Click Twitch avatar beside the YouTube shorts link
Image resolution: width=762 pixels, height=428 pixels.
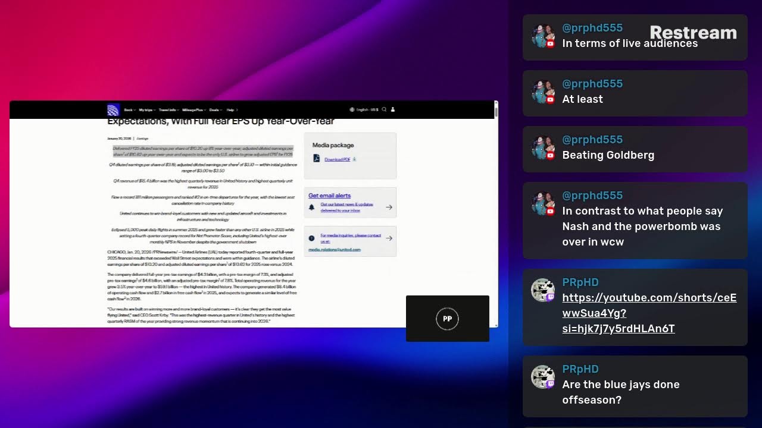pyautogui.click(x=543, y=291)
